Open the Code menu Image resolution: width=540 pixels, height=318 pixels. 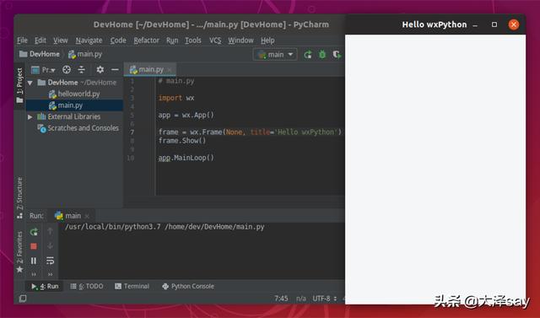[x=118, y=40]
